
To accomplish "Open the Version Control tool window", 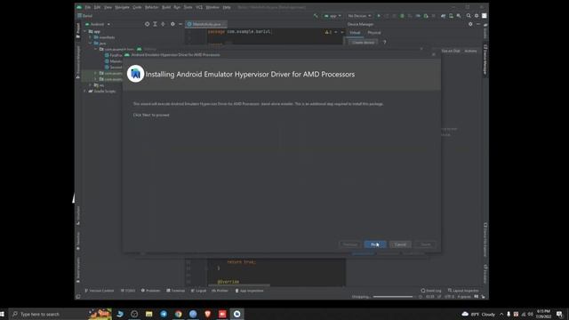I will click(99, 291).
